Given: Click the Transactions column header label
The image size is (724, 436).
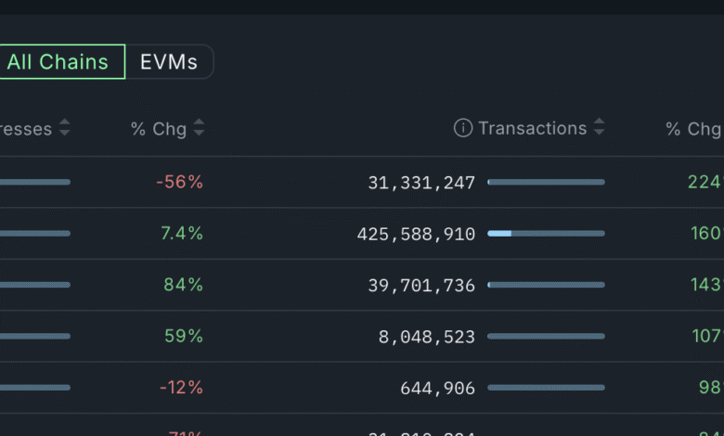Looking at the screenshot, I should pyautogui.click(x=533, y=128).
